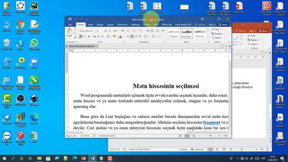Open the Google Chrome desktop shortcut
288x162 pixels.
[20, 27]
